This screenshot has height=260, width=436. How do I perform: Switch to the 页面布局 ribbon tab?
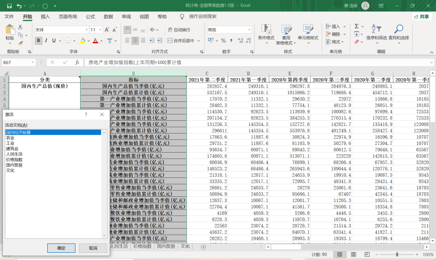click(x=68, y=17)
